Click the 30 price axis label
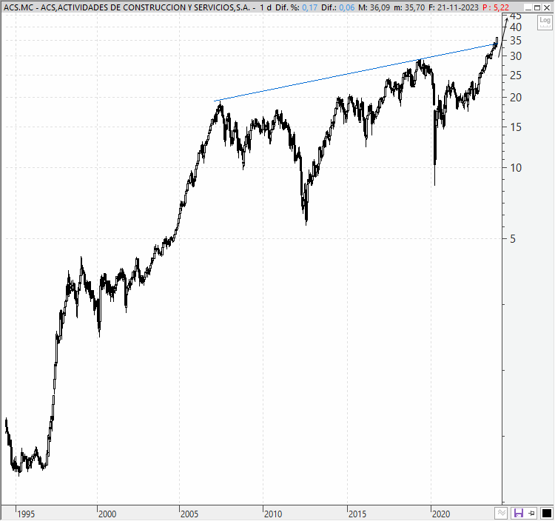This screenshot has width=555, height=521. click(516, 56)
